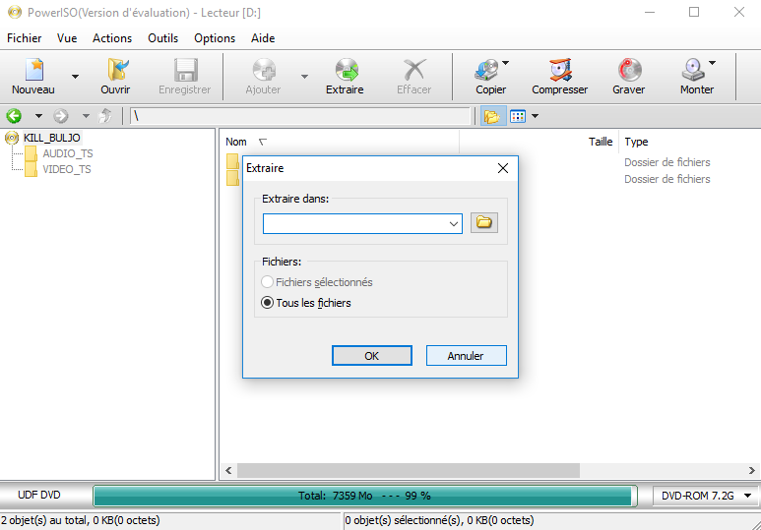The image size is (761, 530).
Task: Open the Copier dropdown arrow
Action: click(x=505, y=63)
